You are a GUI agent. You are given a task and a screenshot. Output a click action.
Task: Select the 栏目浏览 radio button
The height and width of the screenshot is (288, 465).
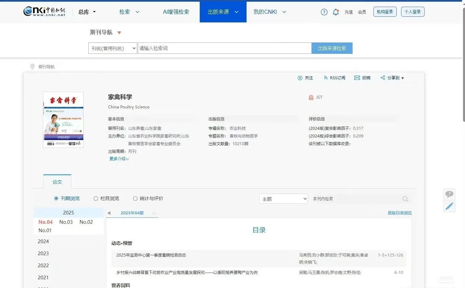point(96,198)
